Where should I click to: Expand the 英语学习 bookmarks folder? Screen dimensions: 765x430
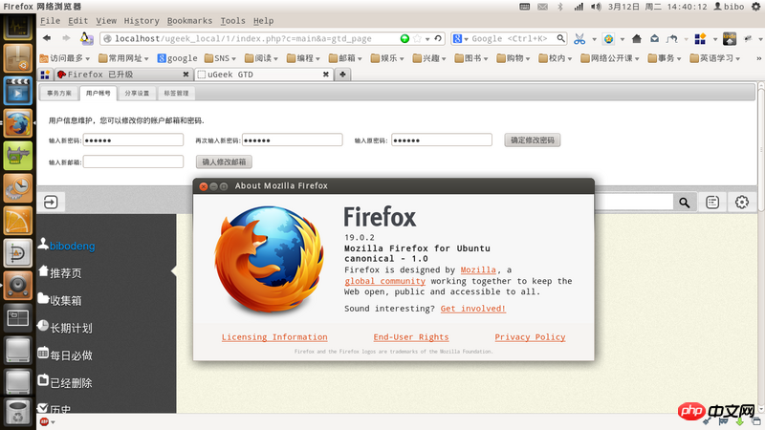pyautogui.click(x=715, y=58)
